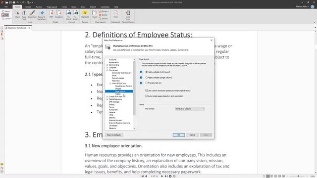Select Accounts in preferences tree
Viewport: 317px width, 178px height.
click(112, 60)
